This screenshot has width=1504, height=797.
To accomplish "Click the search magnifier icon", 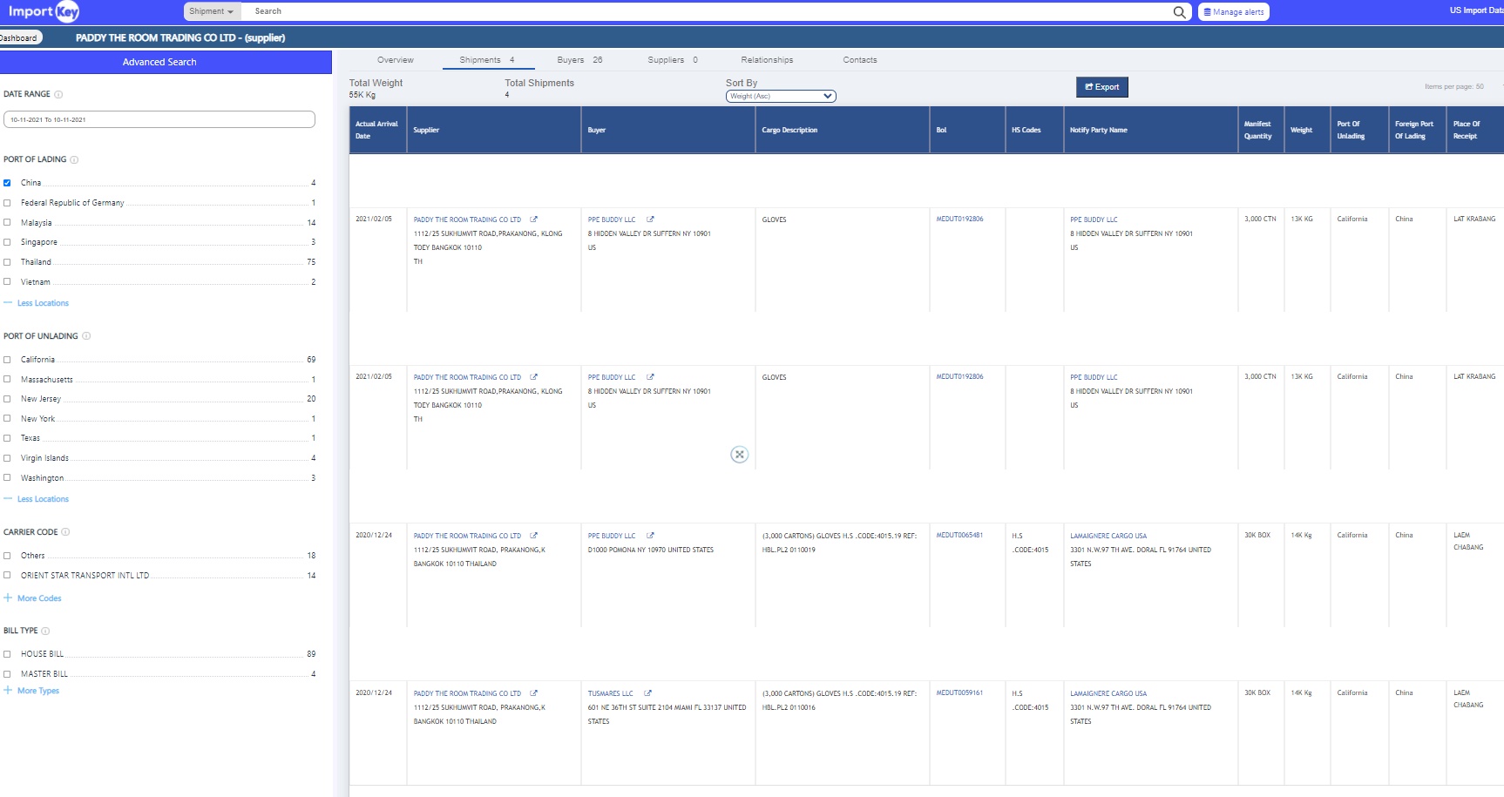I will tap(1179, 12).
